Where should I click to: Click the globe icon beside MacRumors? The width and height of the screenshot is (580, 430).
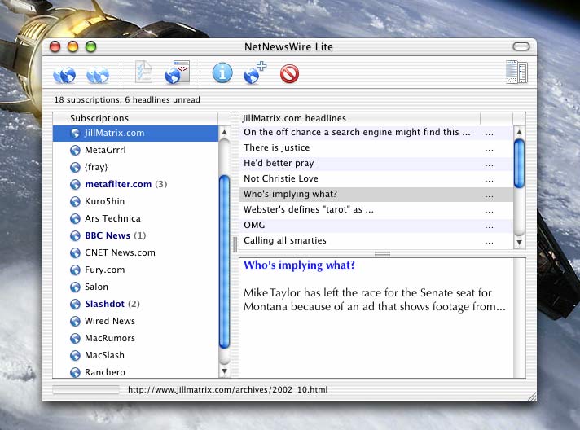click(75, 338)
